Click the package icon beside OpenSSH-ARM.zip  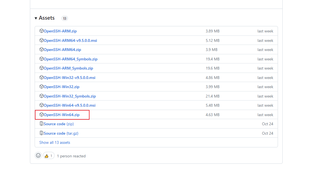(41, 31)
